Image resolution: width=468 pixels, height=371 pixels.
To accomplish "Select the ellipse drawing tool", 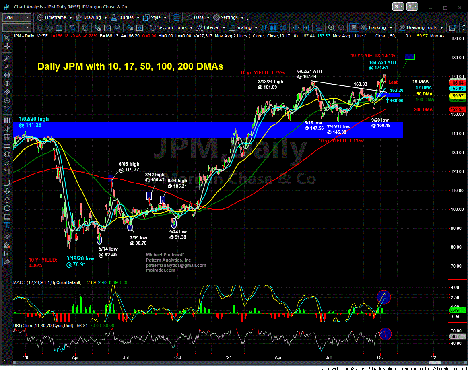I will tap(7, 208).
